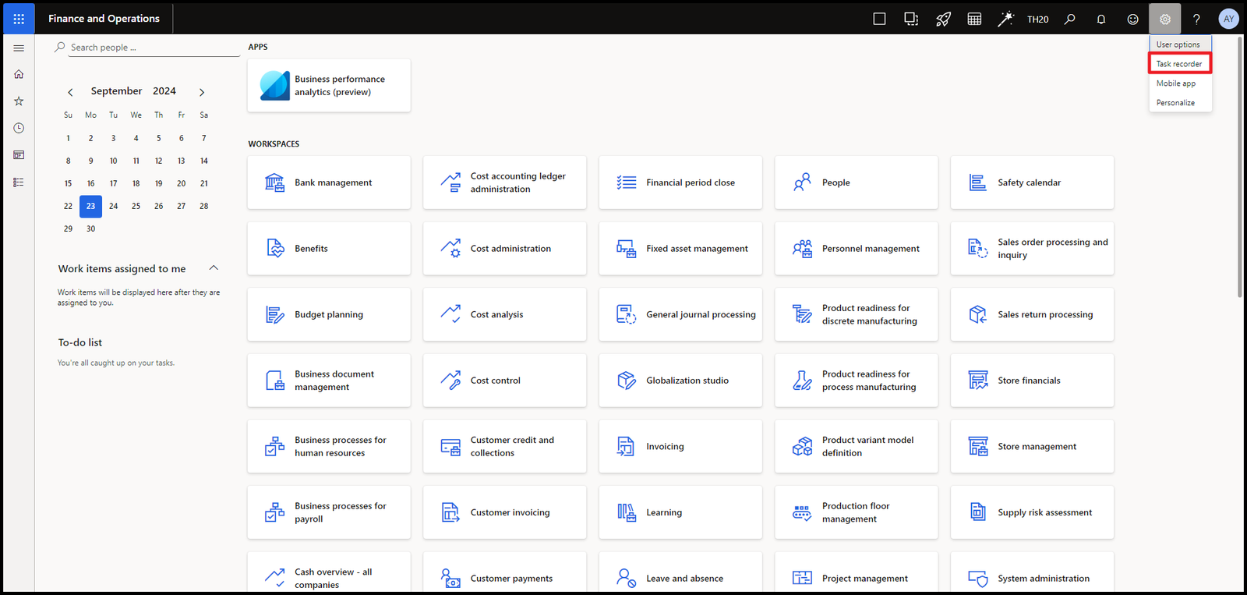This screenshot has height=595, width=1247.
Task: Open Business processes for payroll tile
Action: [x=329, y=512]
